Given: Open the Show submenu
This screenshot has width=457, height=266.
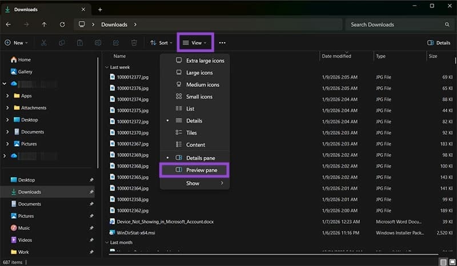Looking at the screenshot, I should tap(194, 183).
